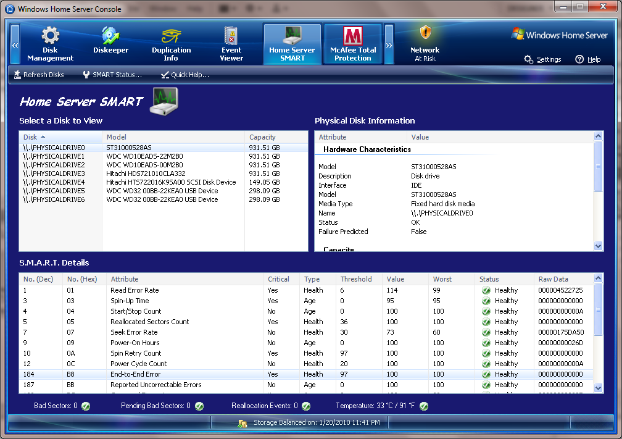Click Healthy icon for Reported Uncorrectable Errors
The width and height of the screenshot is (622, 439).
click(486, 385)
